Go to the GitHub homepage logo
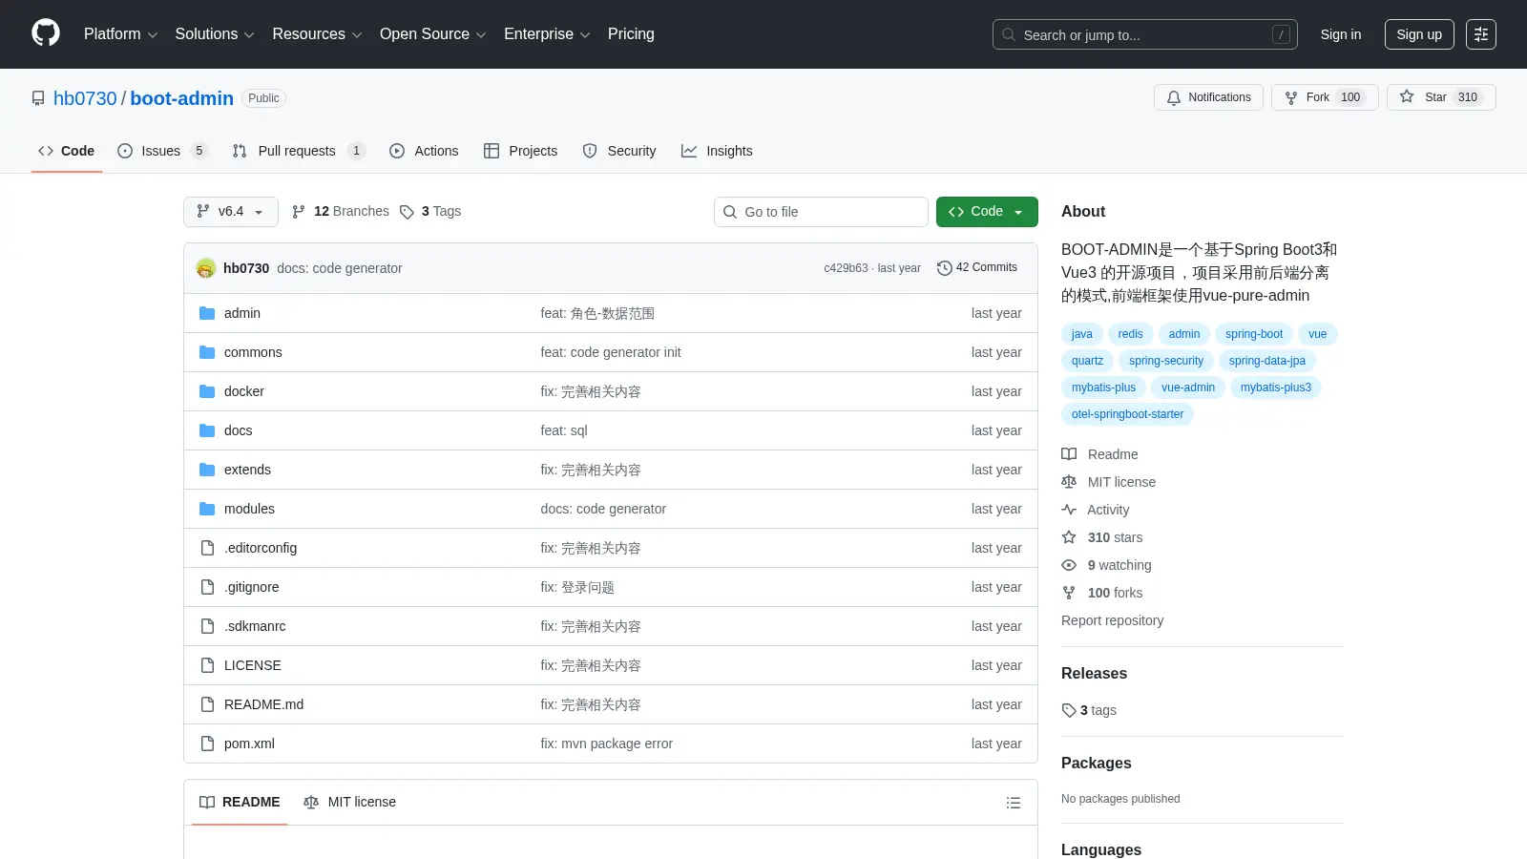Viewport: 1527px width, 859px height. coord(46,33)
